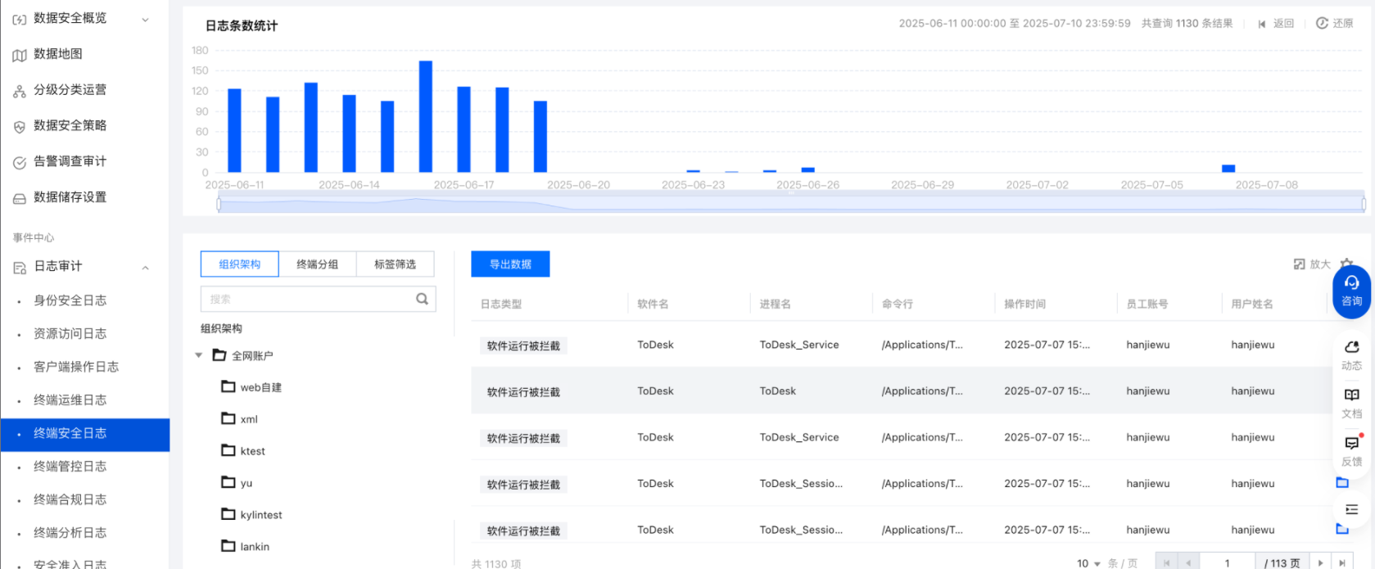Open the 10 条/页 page size dropdown

pyautogui.click(x=1088, y=563)
